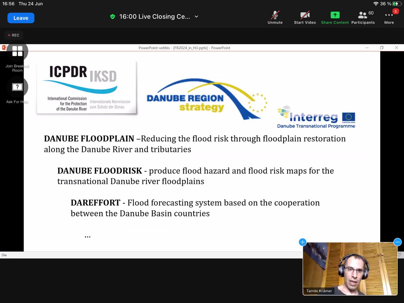Open More options menu
This screenshot has width=404, height=303.
[389, 18]
